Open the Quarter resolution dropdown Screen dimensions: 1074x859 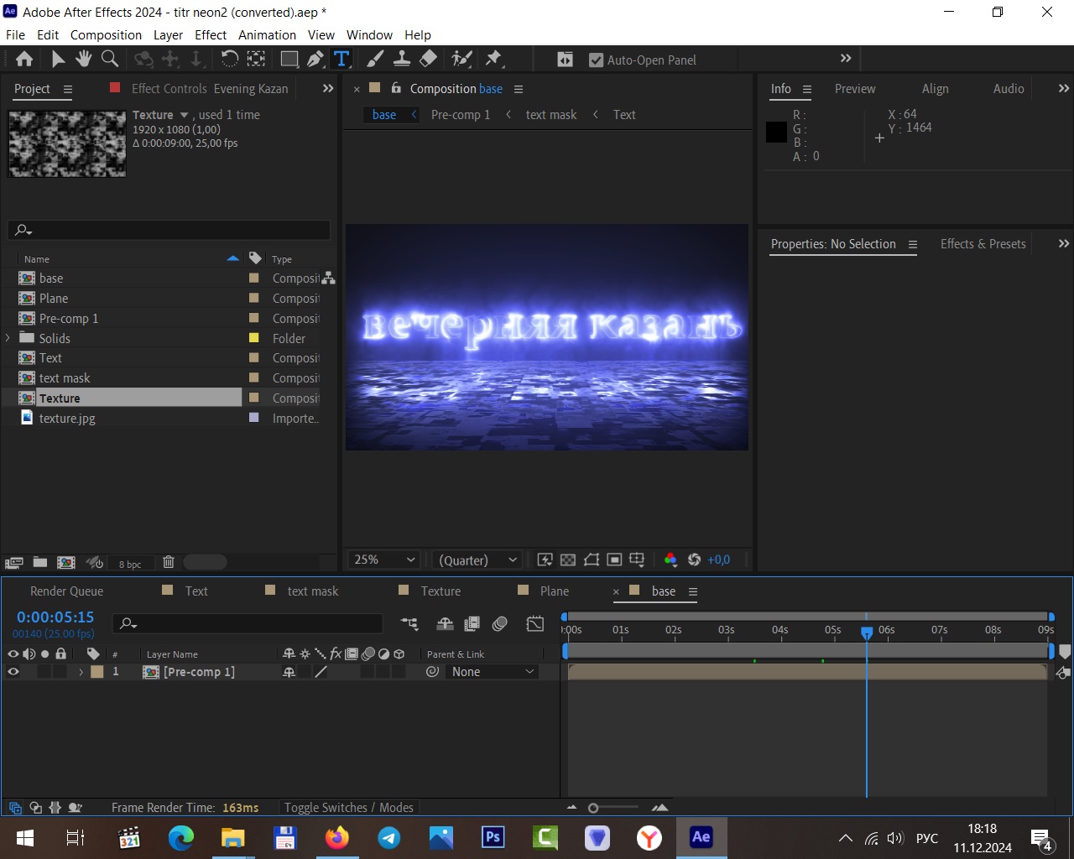(477, 560)
